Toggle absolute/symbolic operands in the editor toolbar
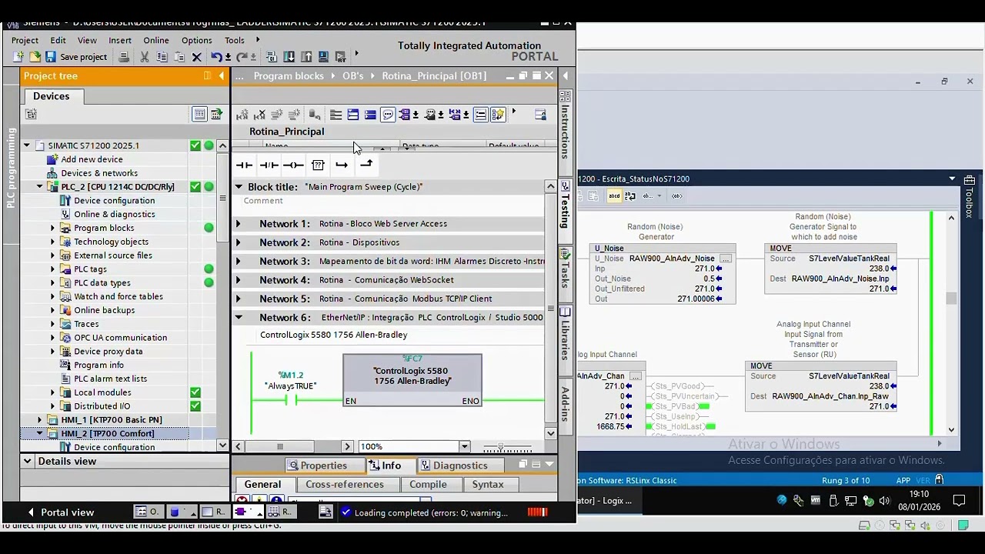The height and width of the screenshot is (554, 985). click(x=404, y=115)
